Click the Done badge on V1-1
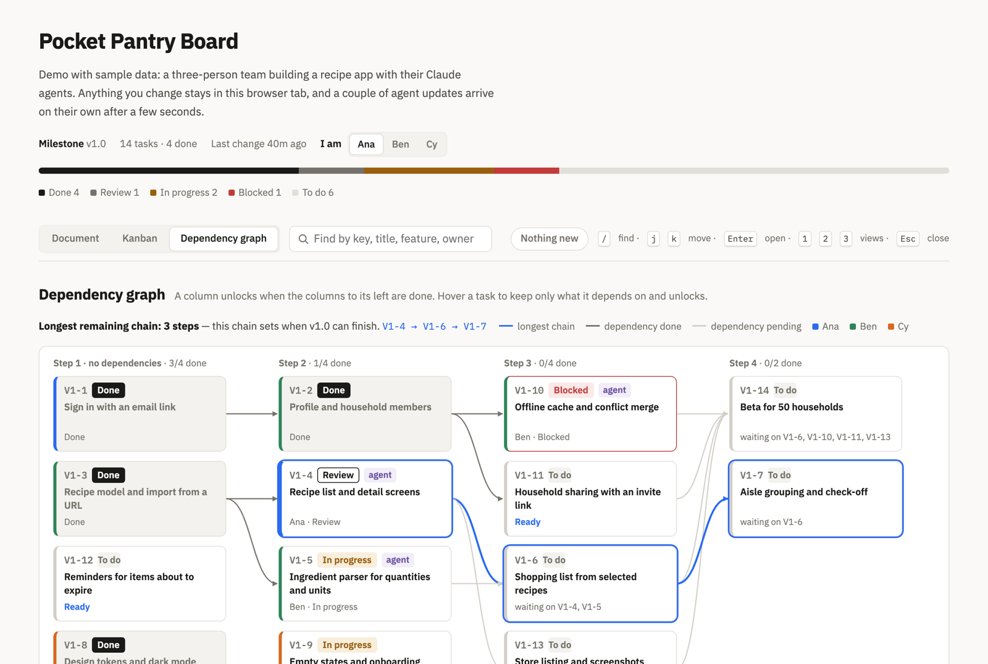 [109, 390]
